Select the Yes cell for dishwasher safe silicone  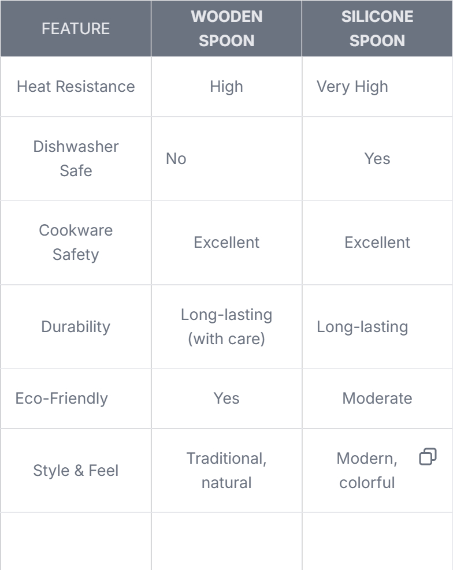point(377,159)
